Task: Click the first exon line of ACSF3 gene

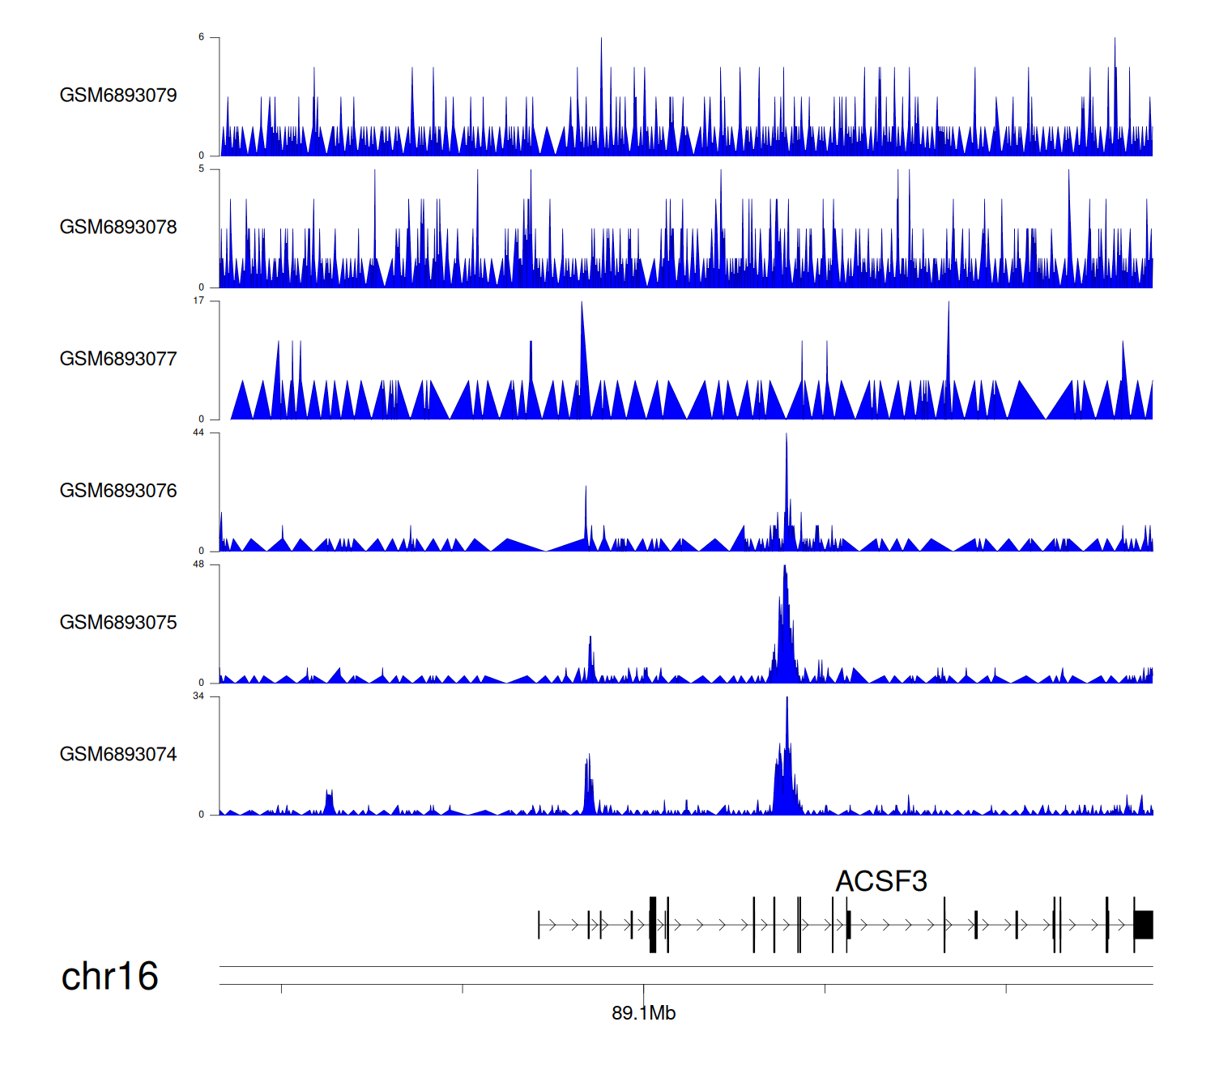Action: 539,924
